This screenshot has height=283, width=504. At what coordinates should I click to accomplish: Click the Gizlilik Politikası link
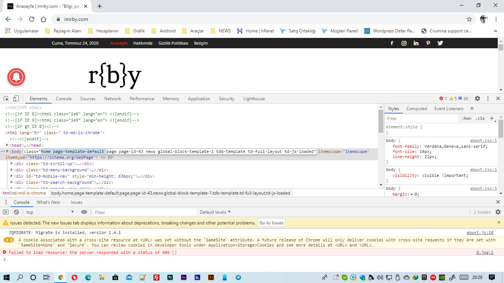coord(173,43)
